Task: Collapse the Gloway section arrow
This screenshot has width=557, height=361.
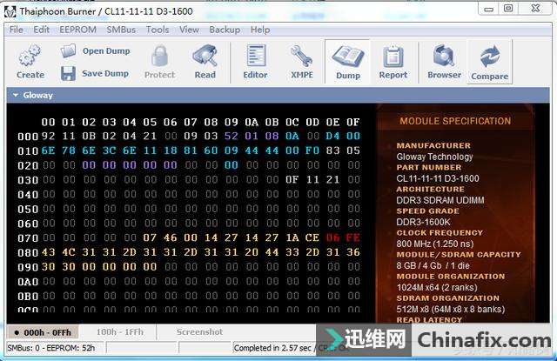Action: pyautogui.click(x=16, y=95)
